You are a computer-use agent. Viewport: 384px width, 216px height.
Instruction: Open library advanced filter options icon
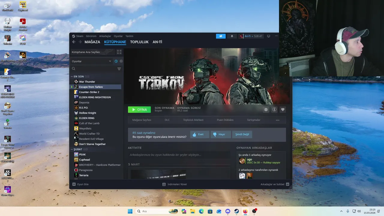[119, 69]
